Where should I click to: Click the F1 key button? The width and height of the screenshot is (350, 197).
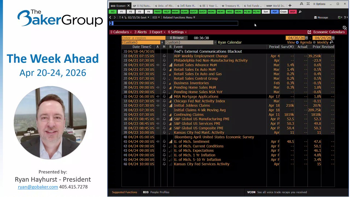pyautogui.click(x=121, y=12)
